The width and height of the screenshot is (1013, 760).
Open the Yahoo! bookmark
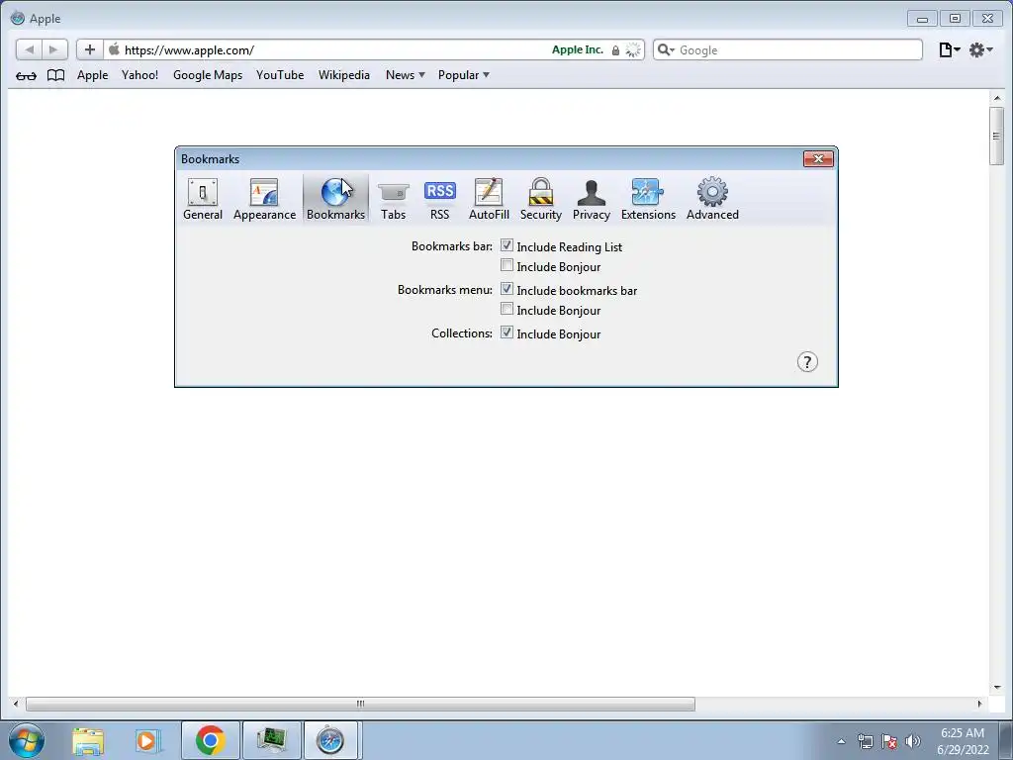coord(139,75)
